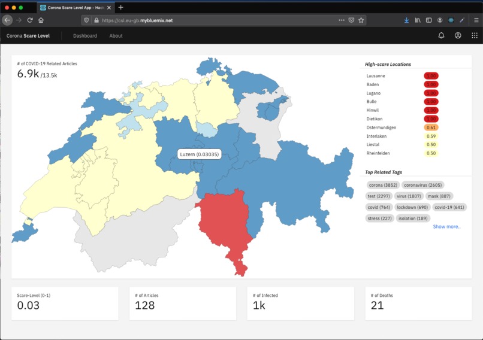Click the browser forward arrow
Image resolution: width=483 pixels, height=340 pixels.
[x=19, y=20]
